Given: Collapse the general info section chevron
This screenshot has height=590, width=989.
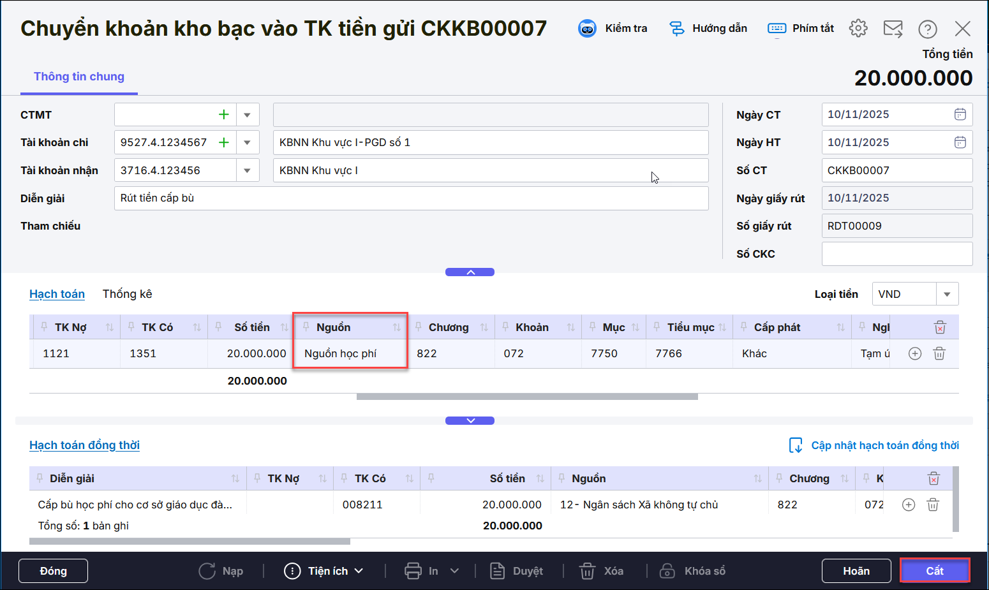Looking at the screenshot, I should pyautogui.click(x=470, y=272).
